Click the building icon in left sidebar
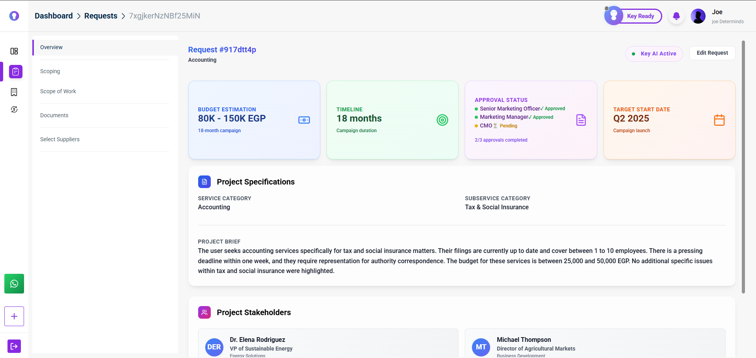The width and height of the screenshot is (756, 358). 14,92
